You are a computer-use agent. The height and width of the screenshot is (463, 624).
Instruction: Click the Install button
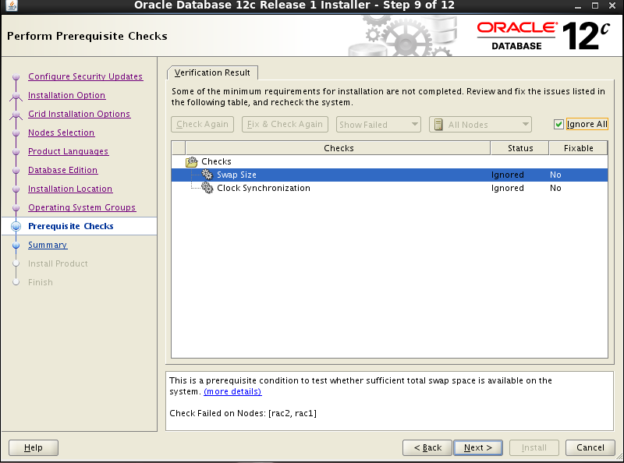(x=534, y=448)
